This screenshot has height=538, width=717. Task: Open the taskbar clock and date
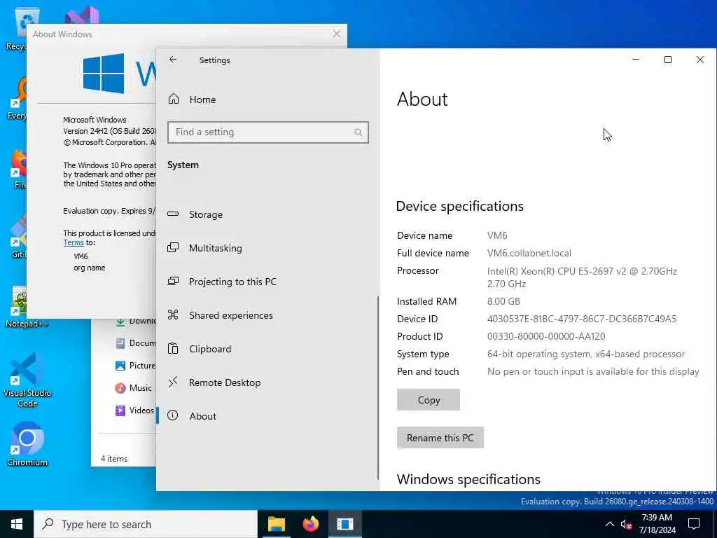[657, 524]
